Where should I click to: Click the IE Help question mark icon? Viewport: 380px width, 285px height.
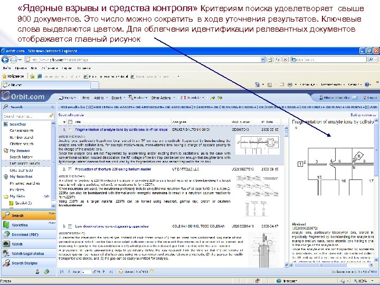[x=367, y=84]
